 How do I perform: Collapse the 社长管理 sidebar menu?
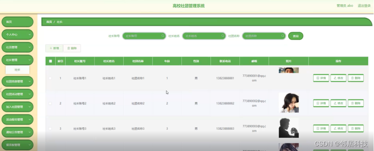coord(17,60)
